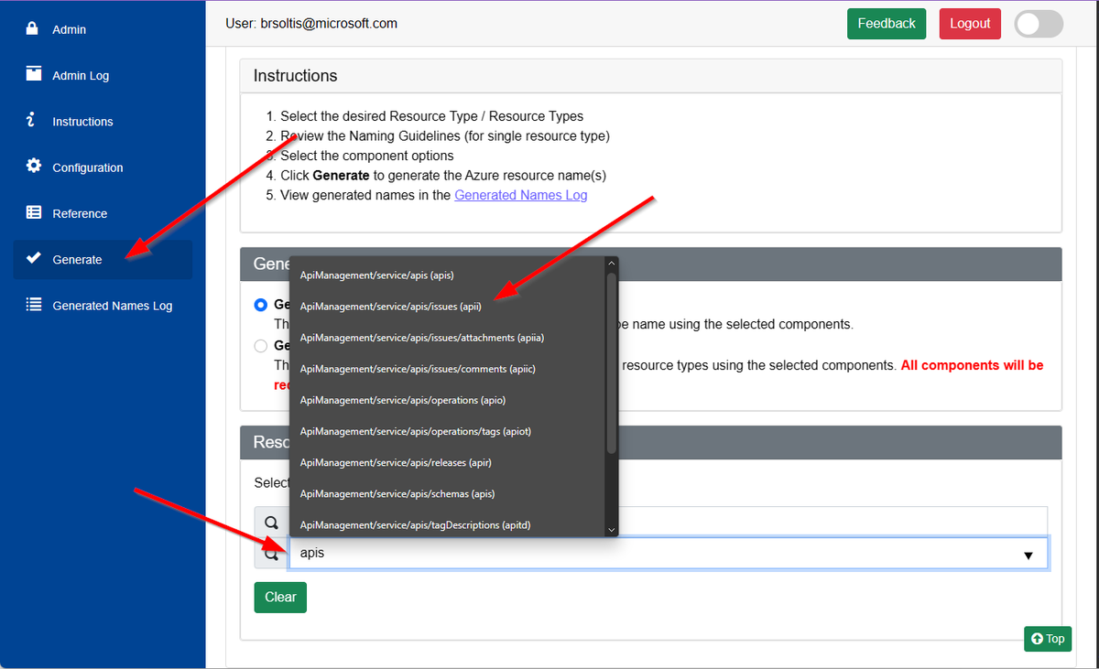Open Generated Names Log in sidebar
1099x669 pixels.
coord(103,306)
